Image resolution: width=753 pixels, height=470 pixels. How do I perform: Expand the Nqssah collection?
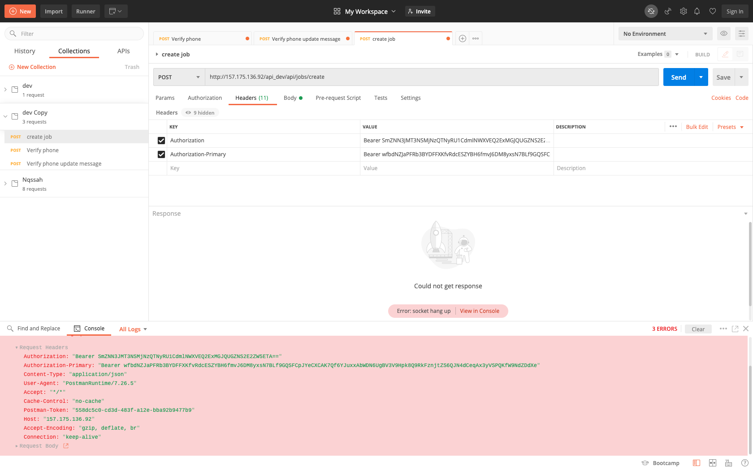pyautogui.click(x=5, y=184)
